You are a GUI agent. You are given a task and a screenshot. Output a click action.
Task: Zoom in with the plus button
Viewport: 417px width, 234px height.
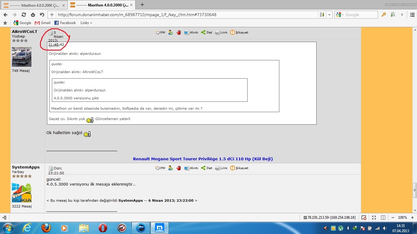pyautogui.click(x=412, y=218)
